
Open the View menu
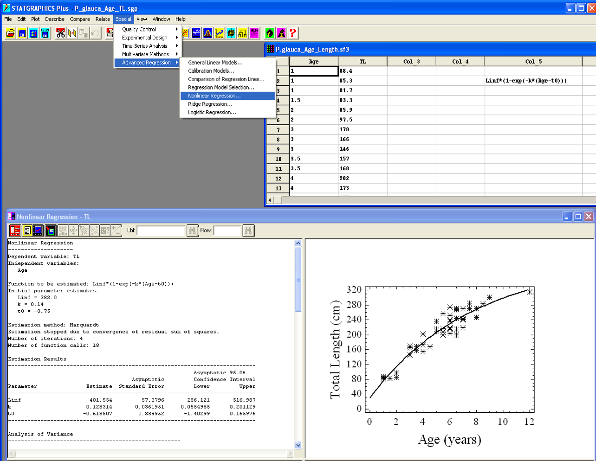click(x=142, y=19)
